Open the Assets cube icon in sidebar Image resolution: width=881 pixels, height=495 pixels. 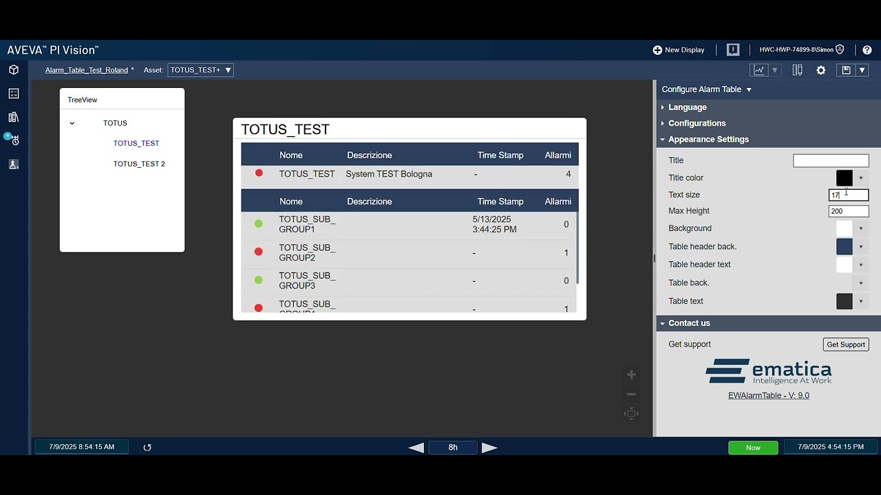(14, 69)
